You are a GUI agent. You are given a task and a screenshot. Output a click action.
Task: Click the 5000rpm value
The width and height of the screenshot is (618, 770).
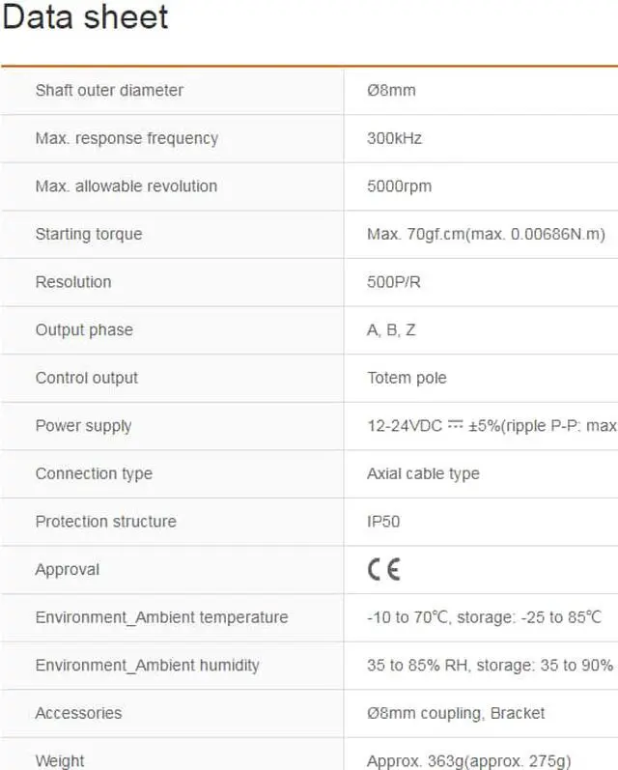coord(399,185)
